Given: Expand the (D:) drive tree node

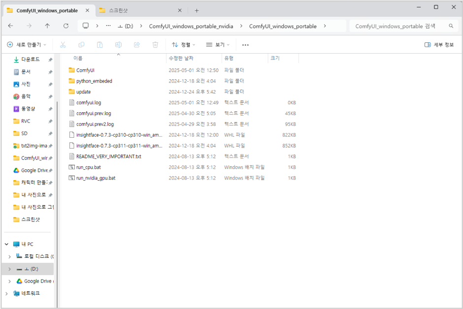Looking at the screenshot, I should click(9, 269).
